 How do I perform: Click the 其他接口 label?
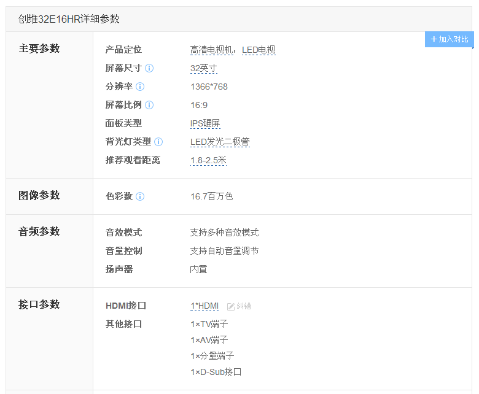[x=123, y=324]
